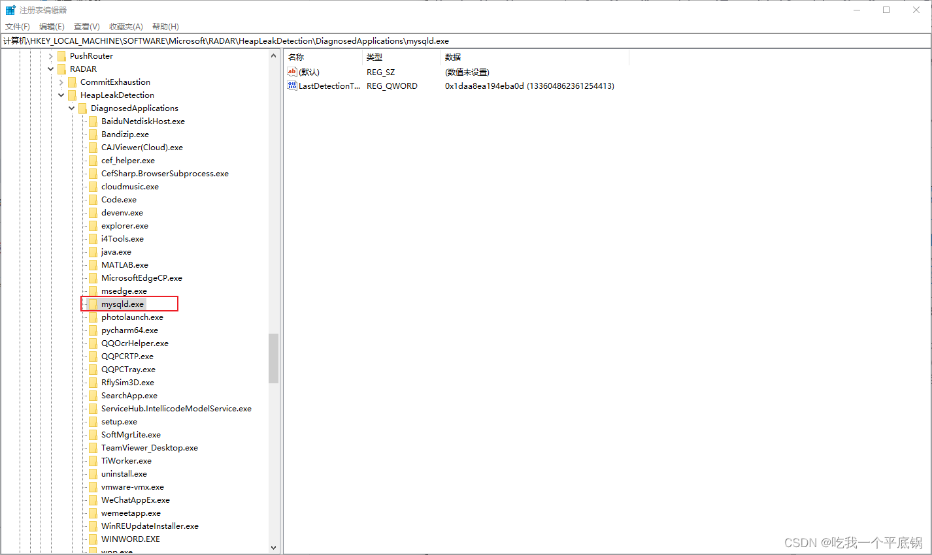The image size is (932, 555).
Task: Collapse the DiagnosedApplications key
Action: (x=72, y=108)
